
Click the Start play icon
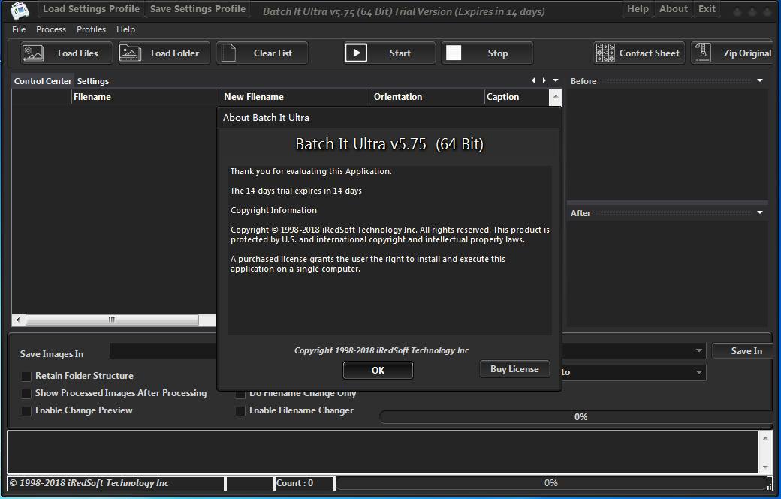click(x=356, y=53)
